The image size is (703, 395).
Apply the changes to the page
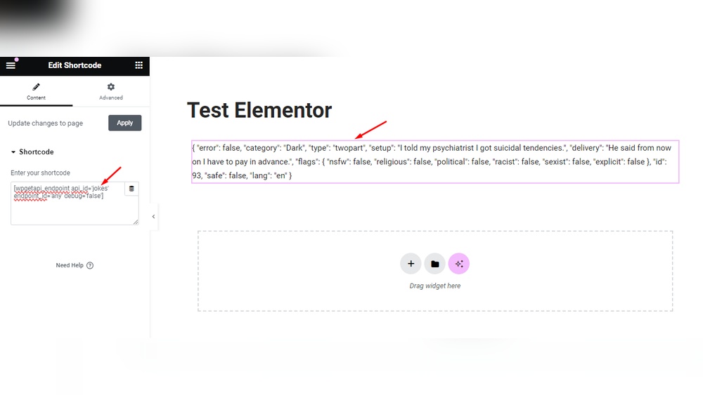click(124, 123)
